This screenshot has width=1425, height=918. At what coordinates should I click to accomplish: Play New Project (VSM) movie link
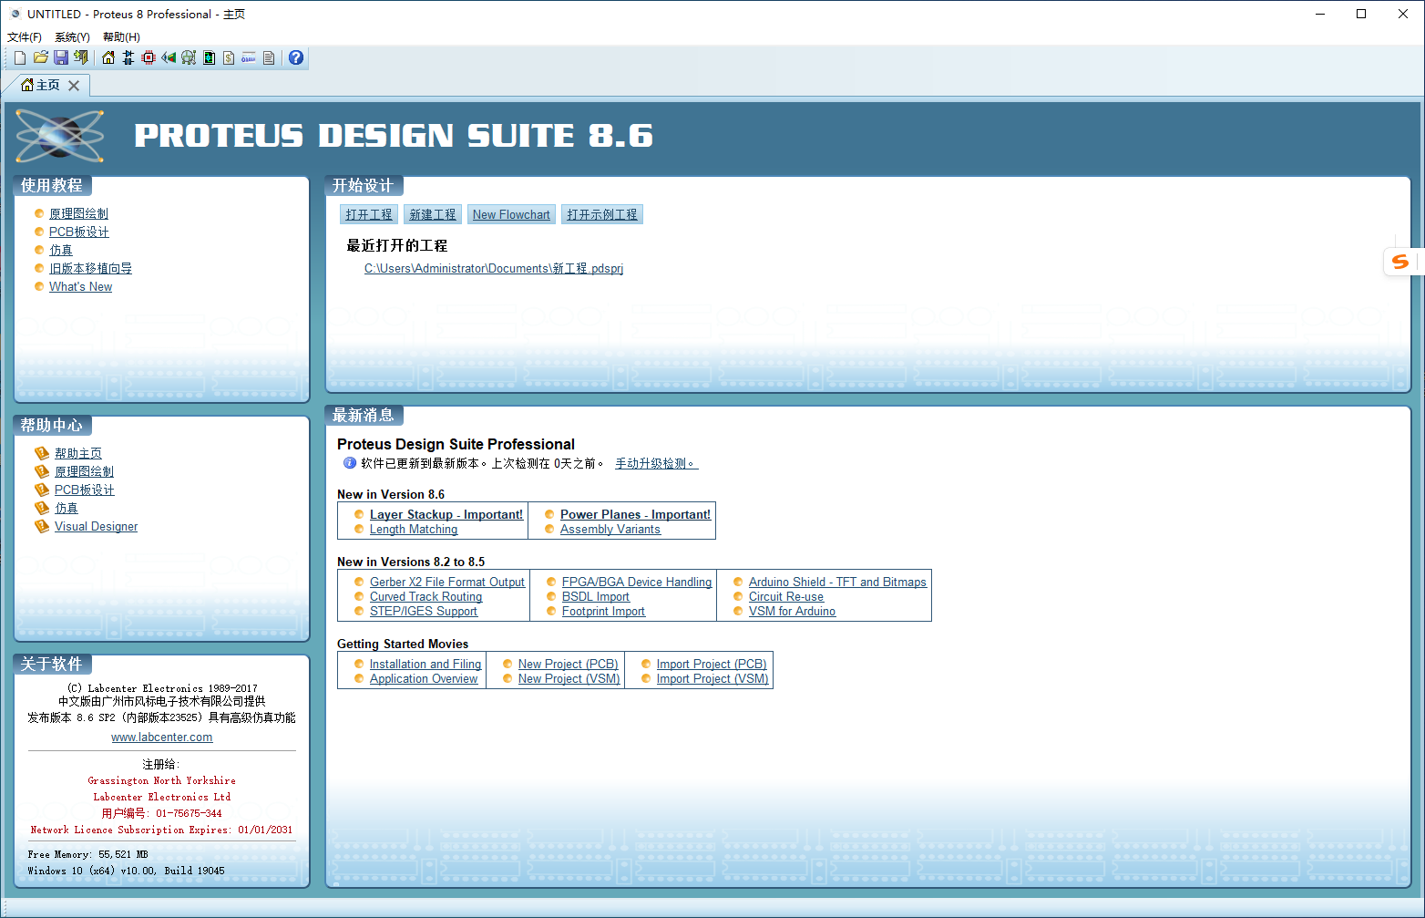(x=569, y=678)
